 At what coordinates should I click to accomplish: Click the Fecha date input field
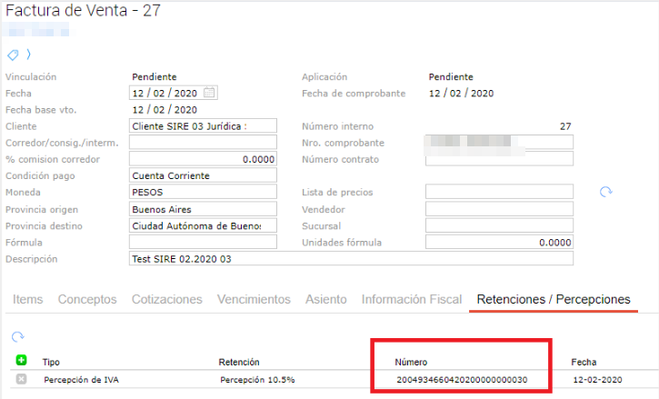pos(173,93)
